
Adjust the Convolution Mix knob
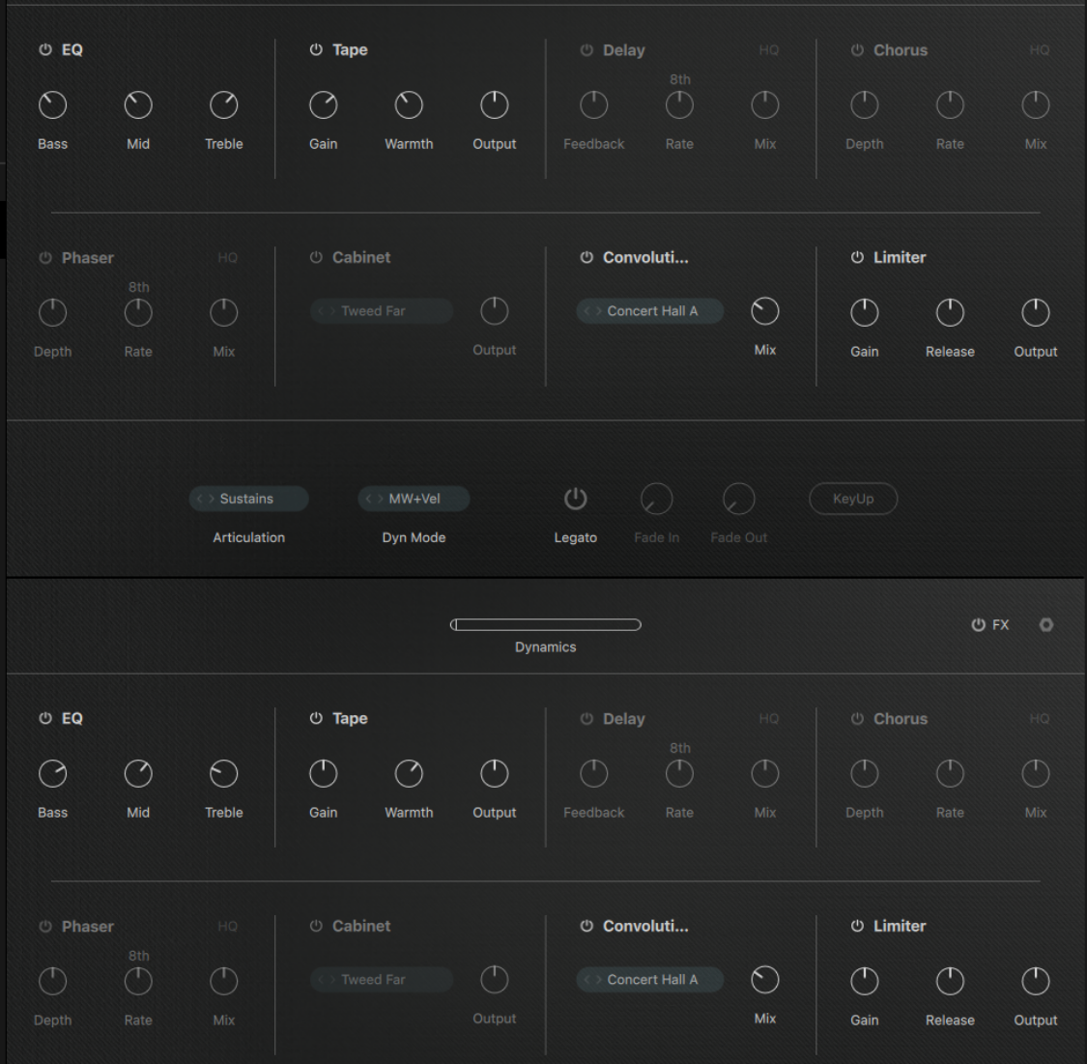[x=764, y=312]
